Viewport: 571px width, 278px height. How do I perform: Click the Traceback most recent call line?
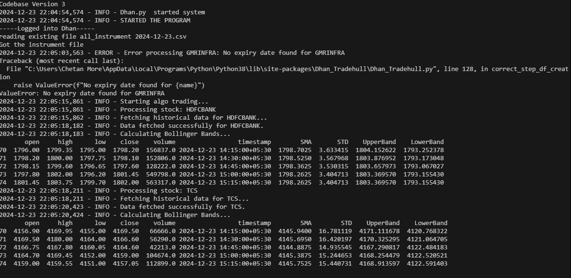[62, 61]
